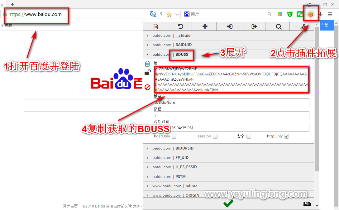Click the lightning speed-mode icon in the address bar
Viewport: 339px width, 210px height.
pos(161,14)
